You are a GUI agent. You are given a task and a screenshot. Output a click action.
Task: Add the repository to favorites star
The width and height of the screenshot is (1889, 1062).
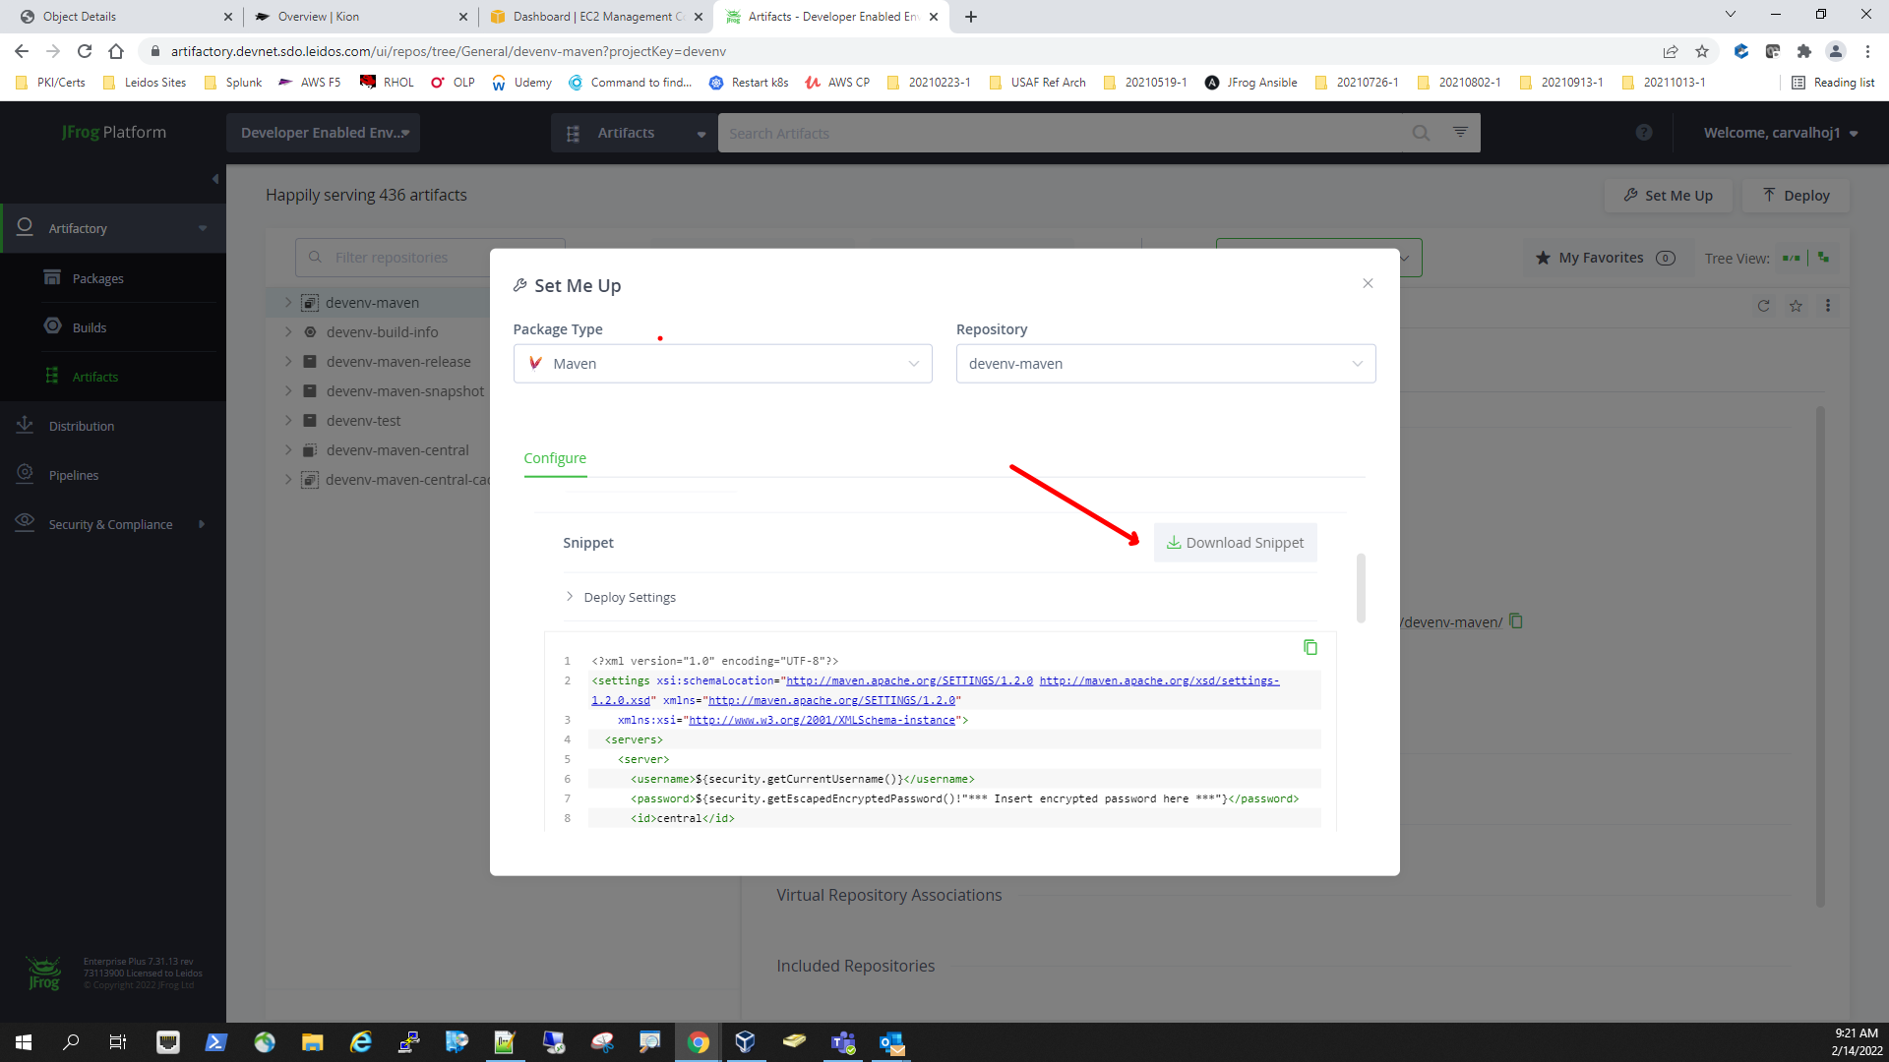[1796, 306]
